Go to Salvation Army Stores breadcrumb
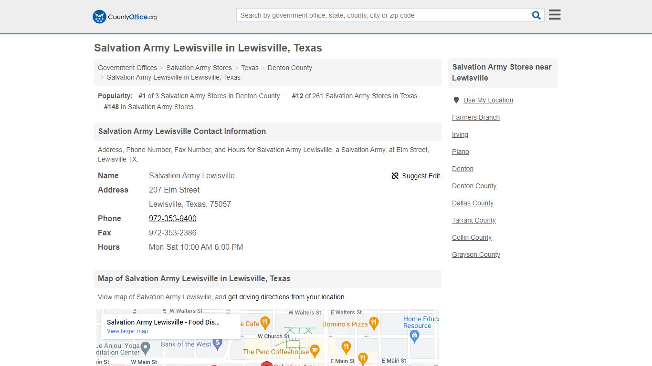This screenshot has height=366, width=652. pyautogui.click(x=199, y=68)
